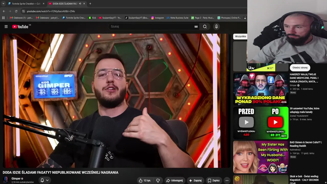Close the DODA IDZIE ŚLADAMI tab

coord(84,4)
